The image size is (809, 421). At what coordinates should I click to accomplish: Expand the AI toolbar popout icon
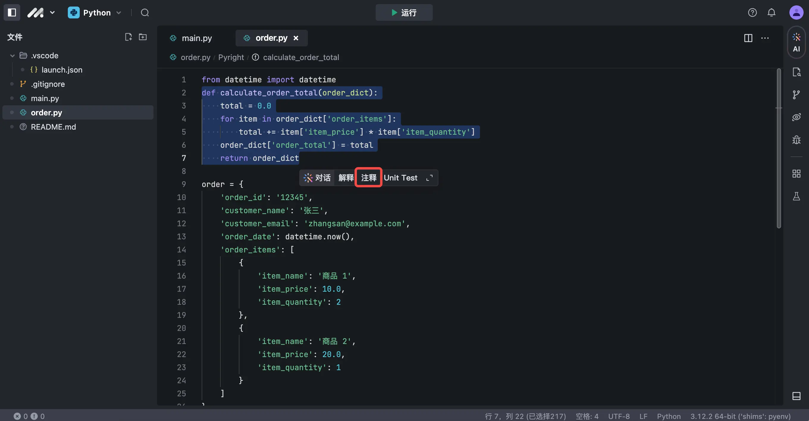click(x=429, y=178)
